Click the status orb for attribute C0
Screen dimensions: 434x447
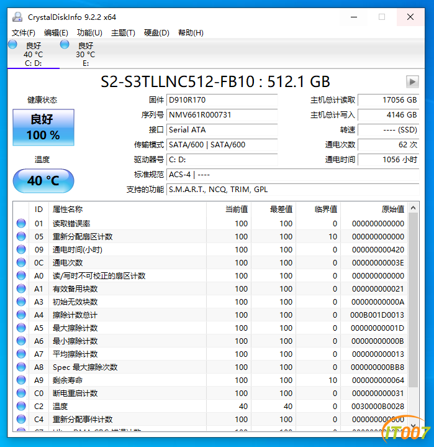pos(21,393)
